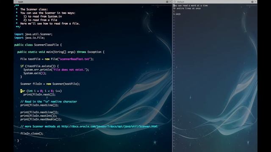Click the first 'print(fileIn.nextLine());' below the newline comment
The height and width of the screenshot is (152, 271).
pos(39,105)
